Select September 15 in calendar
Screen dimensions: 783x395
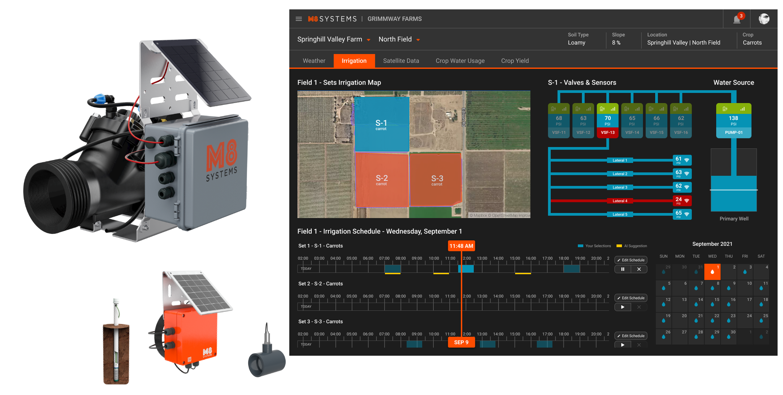click(x=712, y=304)
